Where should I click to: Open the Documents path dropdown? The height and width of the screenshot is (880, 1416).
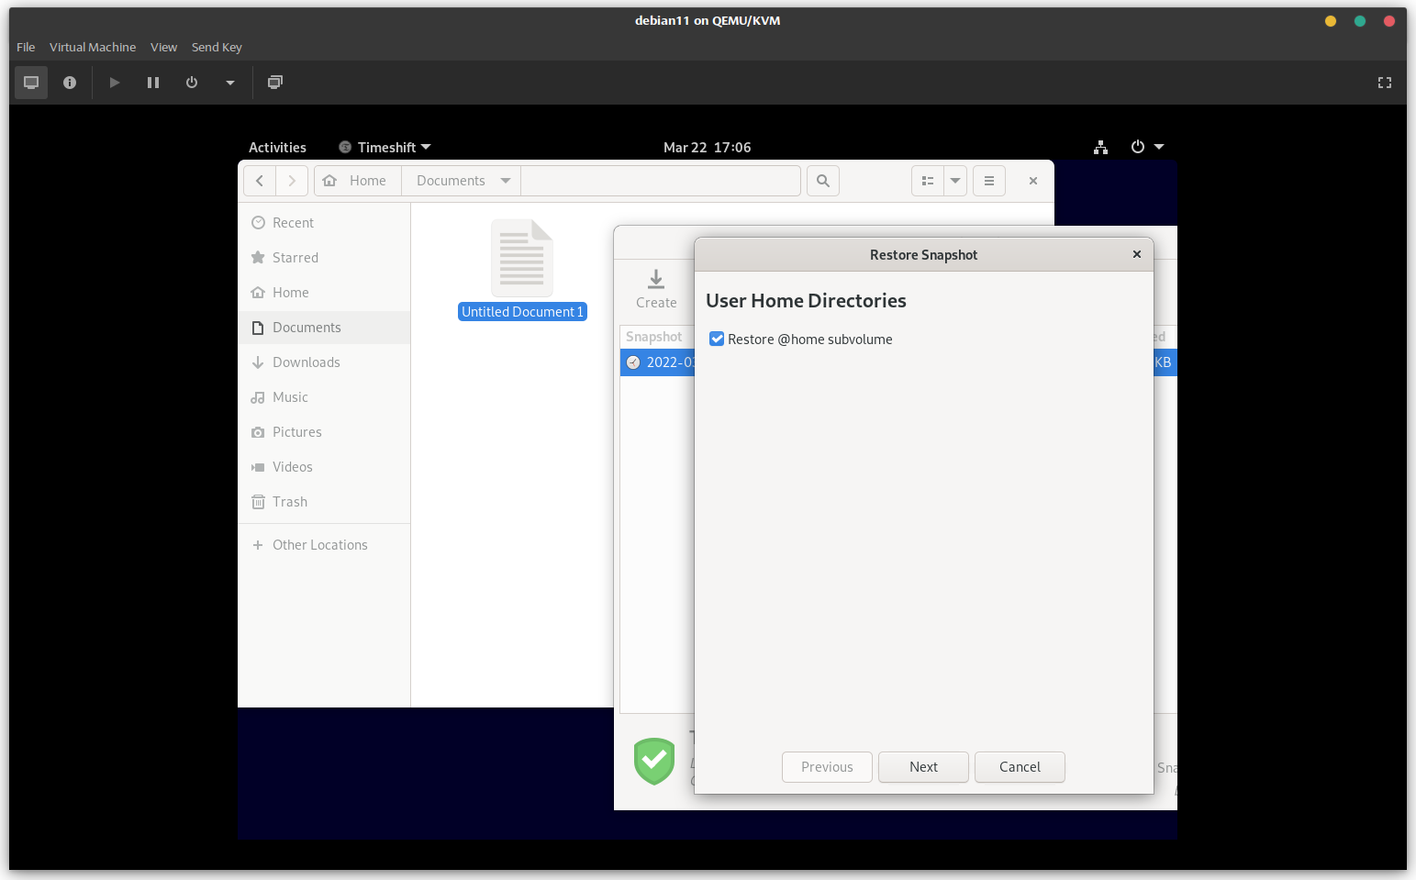(x=506, y=181)
